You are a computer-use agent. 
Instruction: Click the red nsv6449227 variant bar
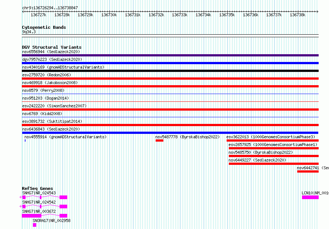tap(274, 164)
